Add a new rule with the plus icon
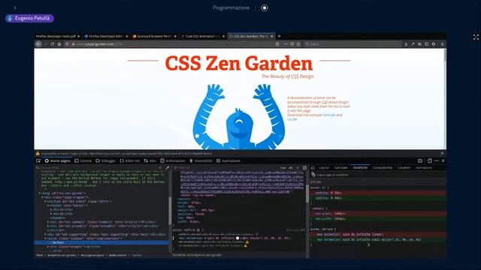Image resolution: width=481 pixels, height=270 pixels. pos(298,168)
